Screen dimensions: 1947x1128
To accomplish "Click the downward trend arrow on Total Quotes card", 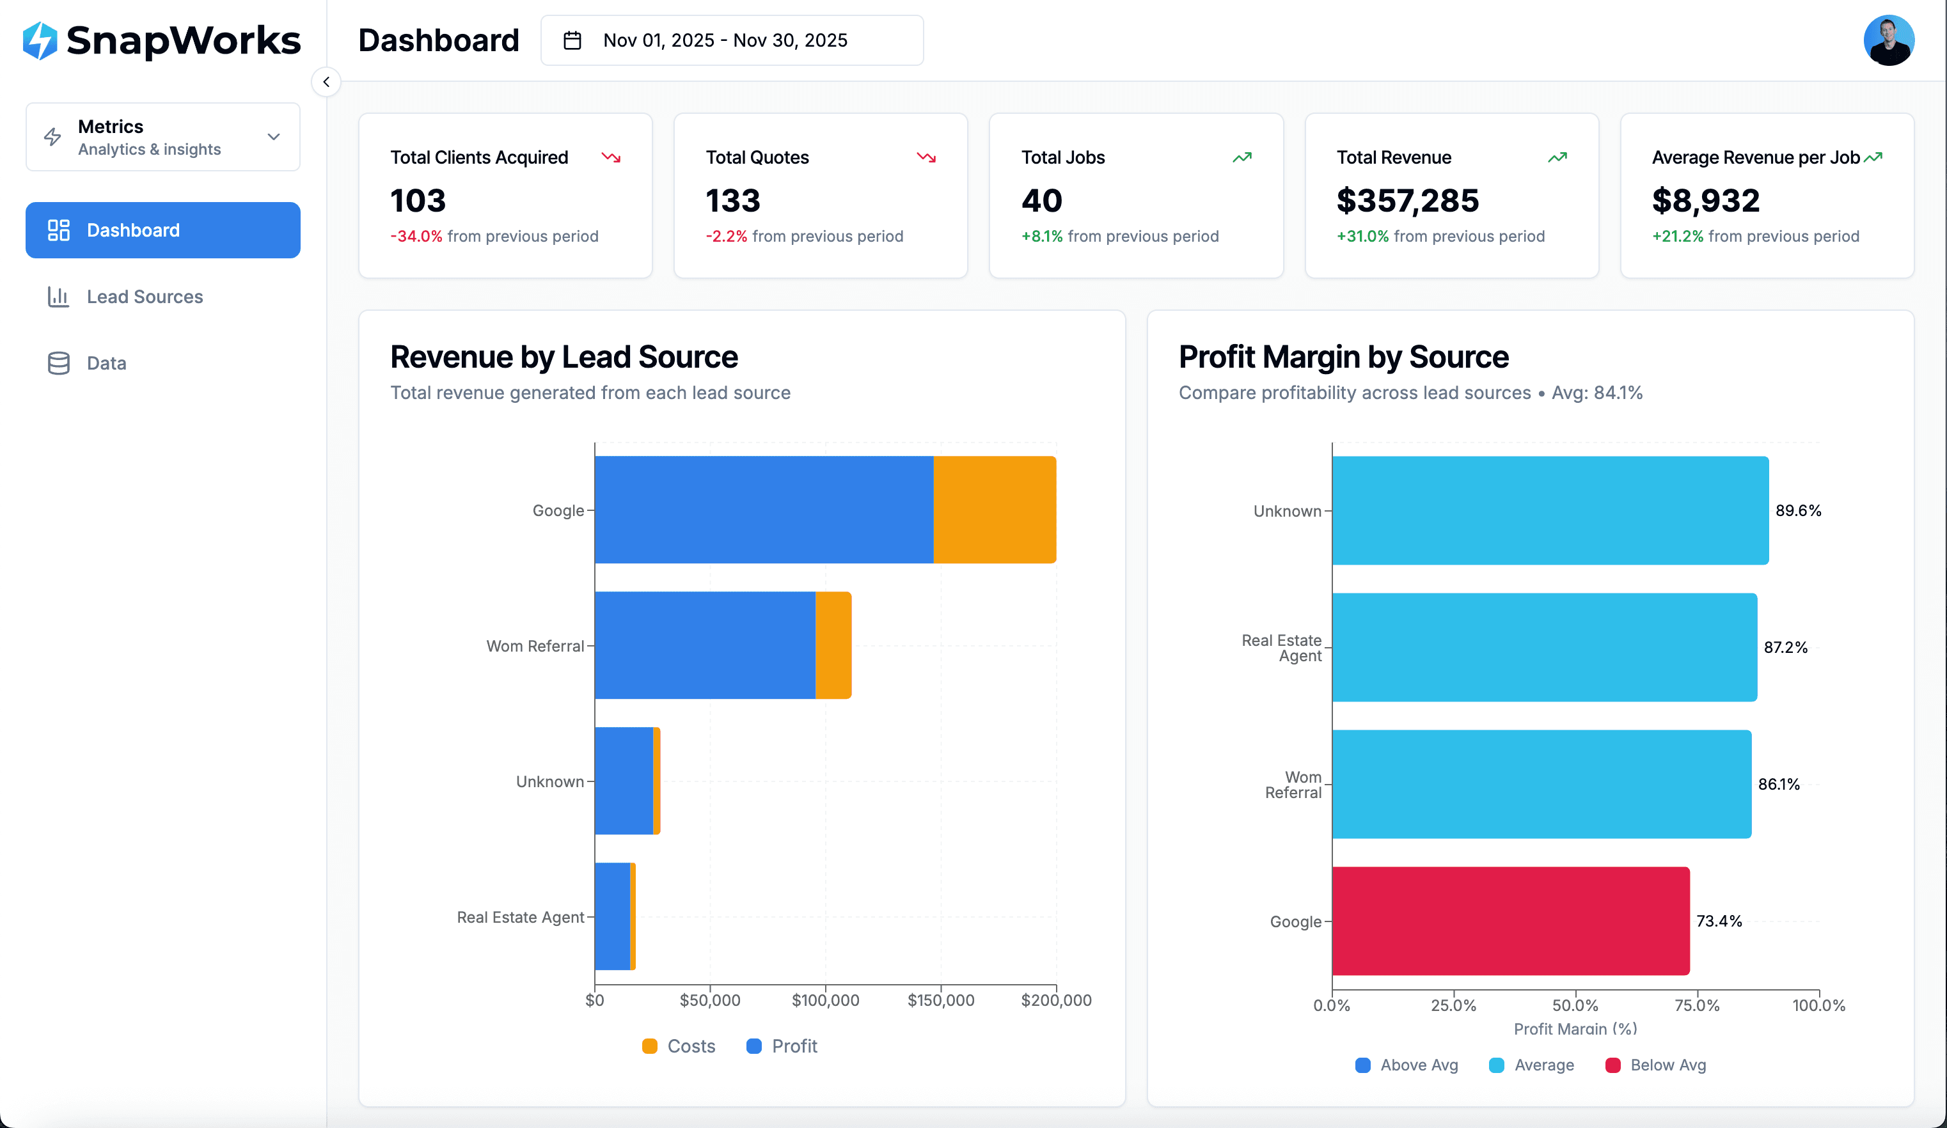I will pos(927,157).
